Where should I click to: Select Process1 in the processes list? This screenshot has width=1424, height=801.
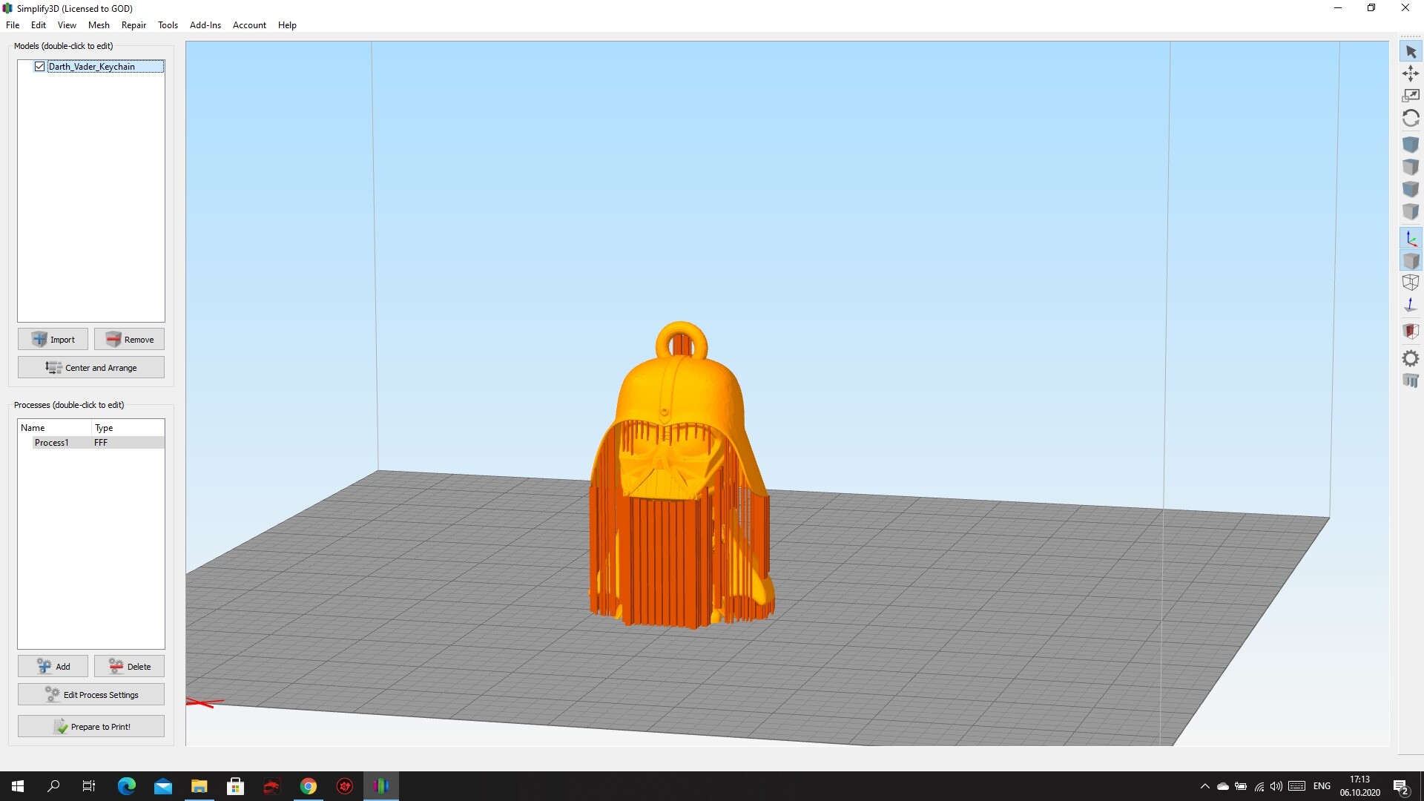(x=51, y=442)
